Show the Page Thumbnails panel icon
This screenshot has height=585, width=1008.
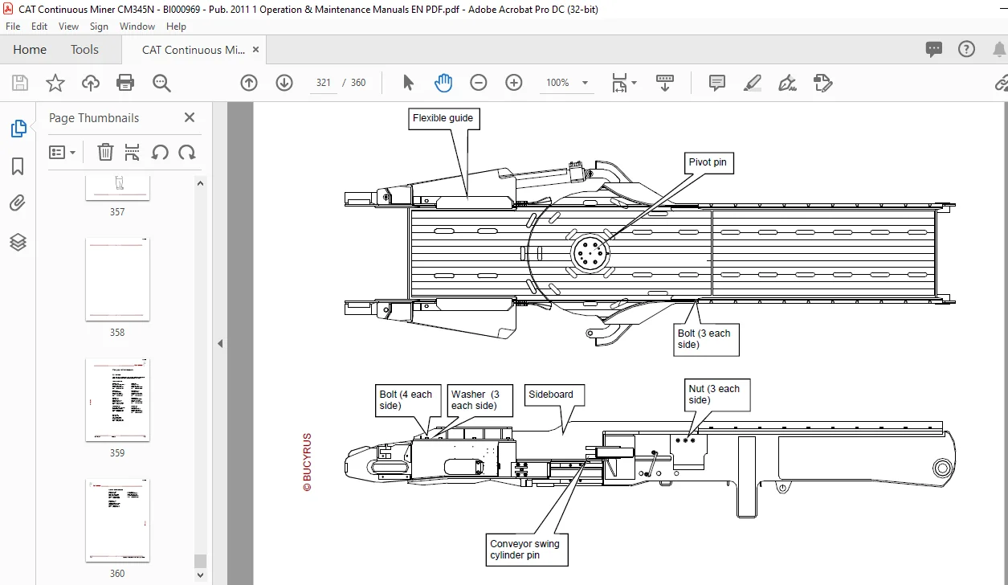(18, 129)
